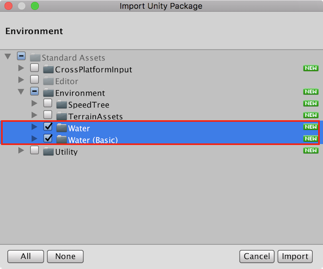Viewport: 323px width, 269px height.
Task: Toggle the CrossPlatformInput checkbox
Action: [34, 68]
